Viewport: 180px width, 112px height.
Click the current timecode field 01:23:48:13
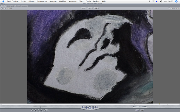tap(175, 8)
